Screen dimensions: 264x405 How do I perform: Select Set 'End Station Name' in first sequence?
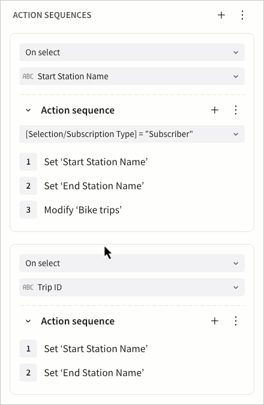tap(94, 186)
